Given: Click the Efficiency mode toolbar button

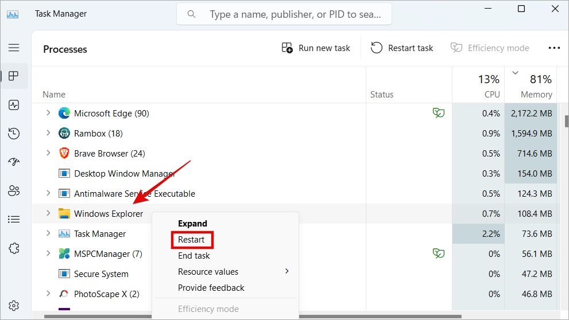Looking at the screenshot, I should pos(490,48).
